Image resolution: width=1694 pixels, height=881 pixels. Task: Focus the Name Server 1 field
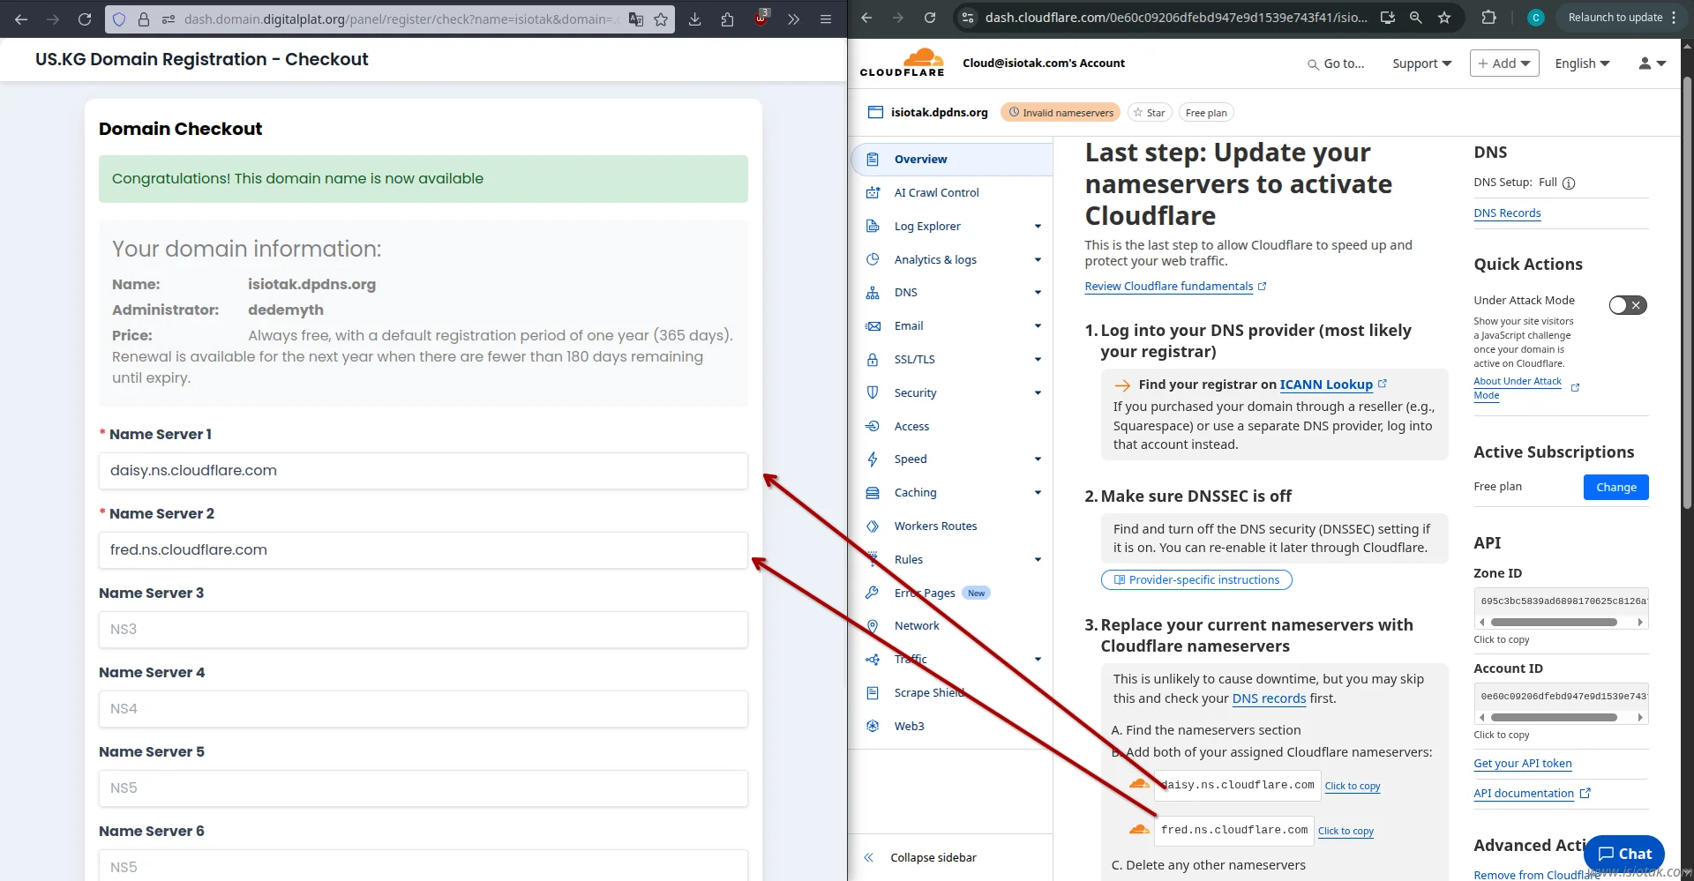(423, 471)
